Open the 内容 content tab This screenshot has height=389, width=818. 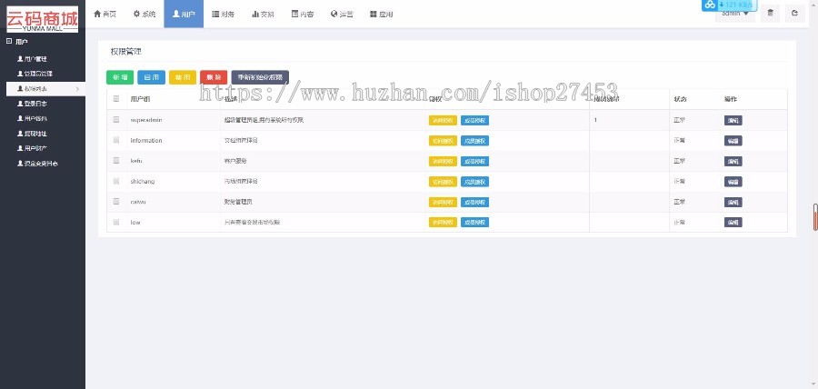pyautogui.click(x=302, y=14)
